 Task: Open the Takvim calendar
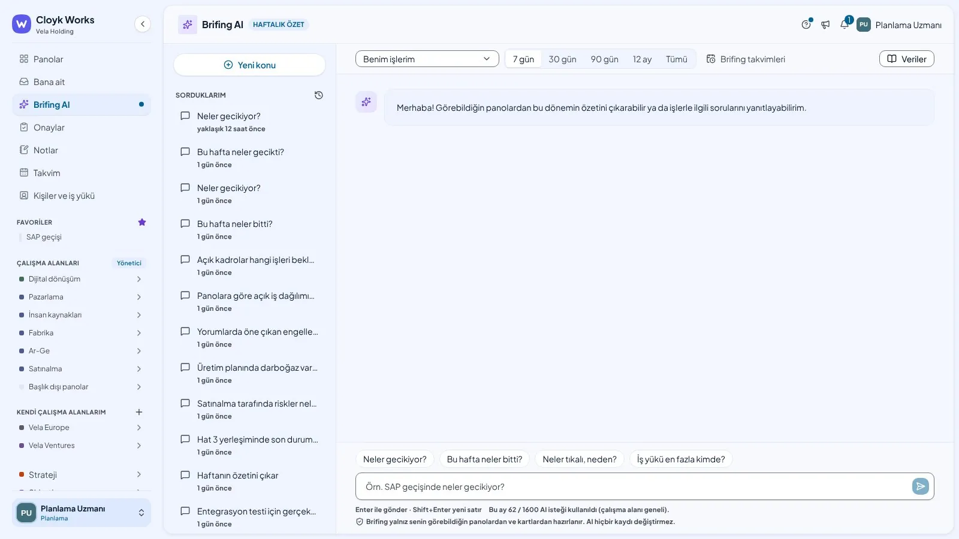click(x=82, y=173)
